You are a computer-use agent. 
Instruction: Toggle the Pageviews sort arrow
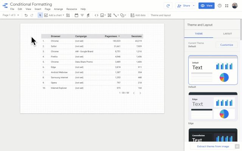pos(119,36)
